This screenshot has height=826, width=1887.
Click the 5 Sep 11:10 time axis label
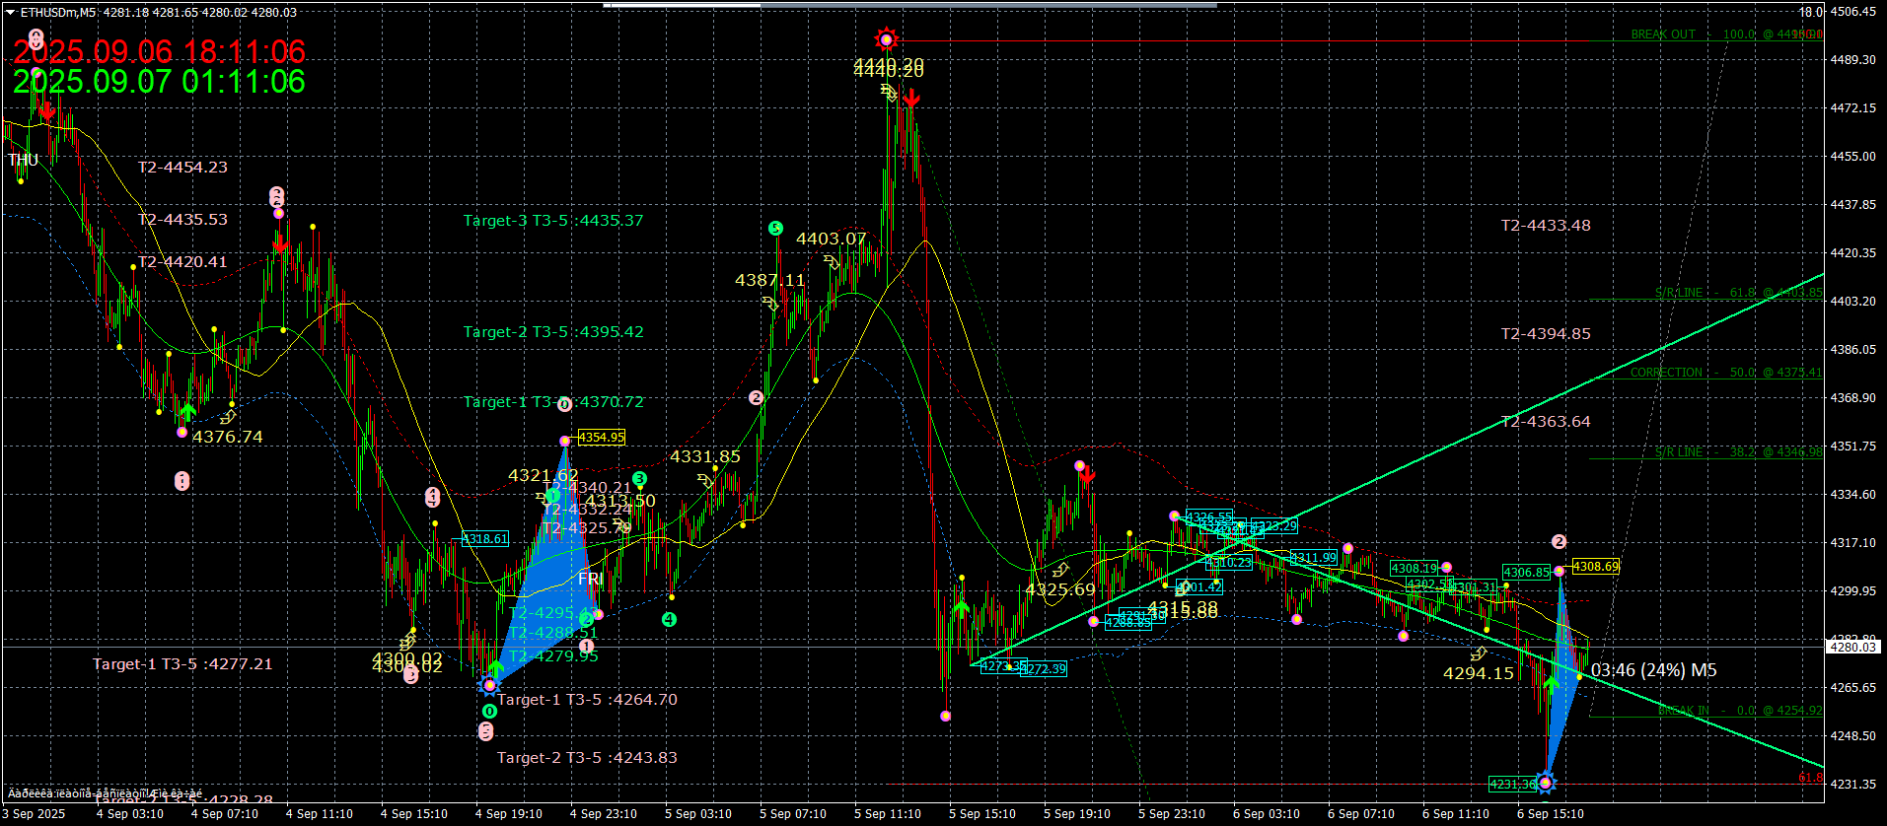coord(888,814)
